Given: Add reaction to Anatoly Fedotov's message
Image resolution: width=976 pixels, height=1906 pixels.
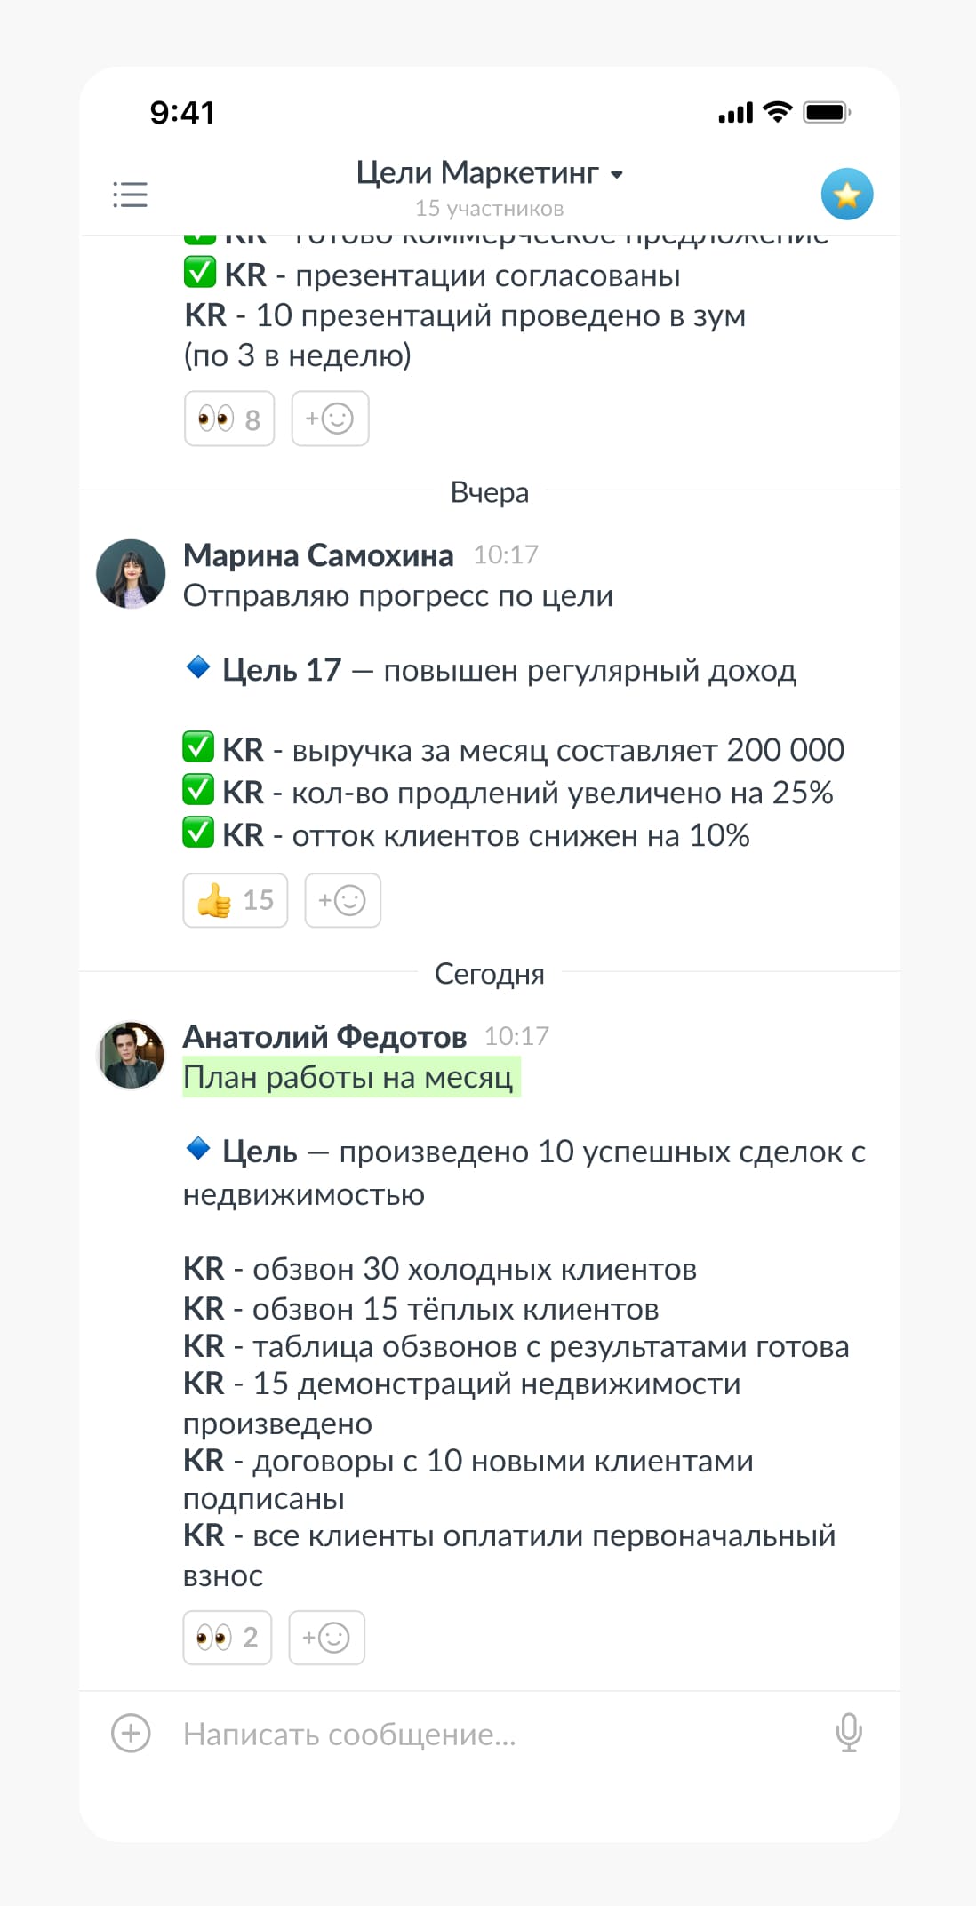Looking at the screenshot, I should pyautogui.click(x=326, y=1637).
